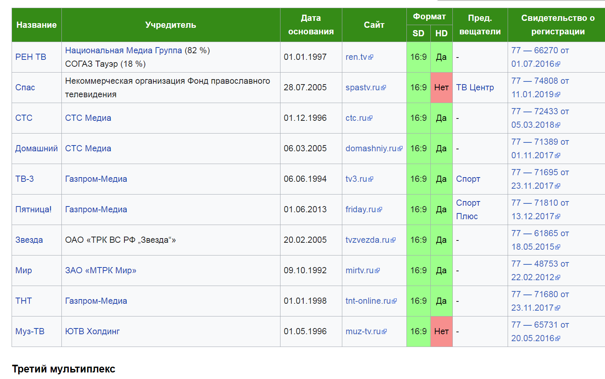Visit the ren.tv external site
The height and width of the screenshot is (379, 605).
(359, 57)
